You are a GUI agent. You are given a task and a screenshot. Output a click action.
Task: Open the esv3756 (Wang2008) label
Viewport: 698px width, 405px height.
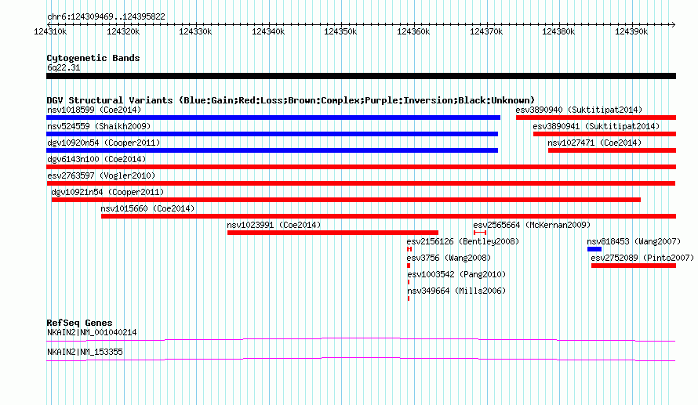[x=449, y=258]
